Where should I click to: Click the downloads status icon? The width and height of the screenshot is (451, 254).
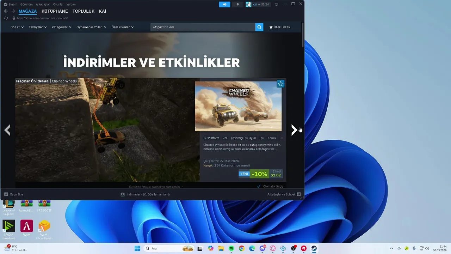123,194
